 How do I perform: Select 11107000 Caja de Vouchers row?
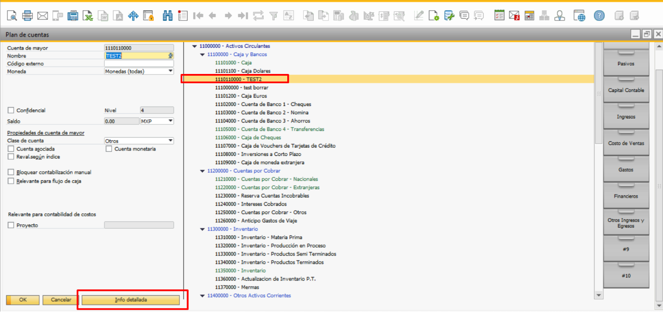point(275,146)
